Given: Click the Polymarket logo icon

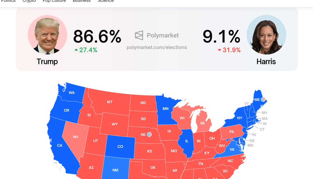Looking at the screenshot, I should tap(139, 35).
